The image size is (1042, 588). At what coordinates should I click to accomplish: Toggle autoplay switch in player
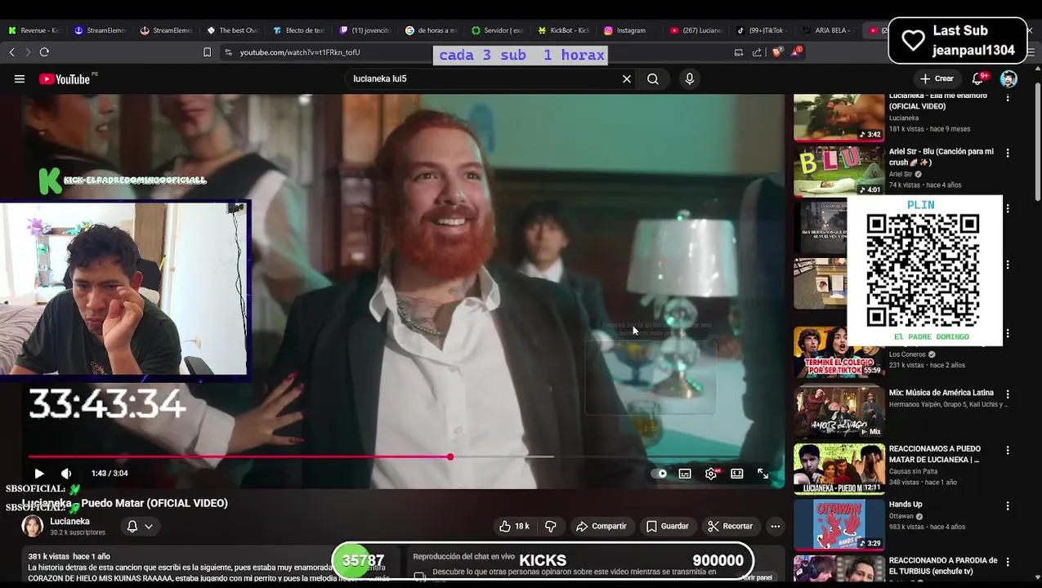[660, 474]
